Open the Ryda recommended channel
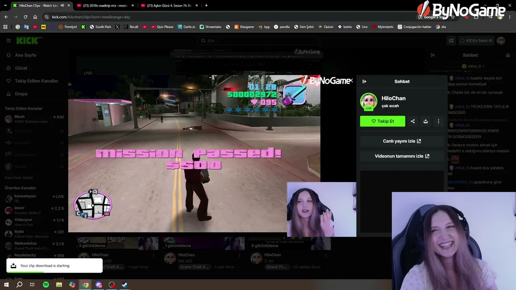The width and height of the screenshot is (516, 290). (34, 234)
